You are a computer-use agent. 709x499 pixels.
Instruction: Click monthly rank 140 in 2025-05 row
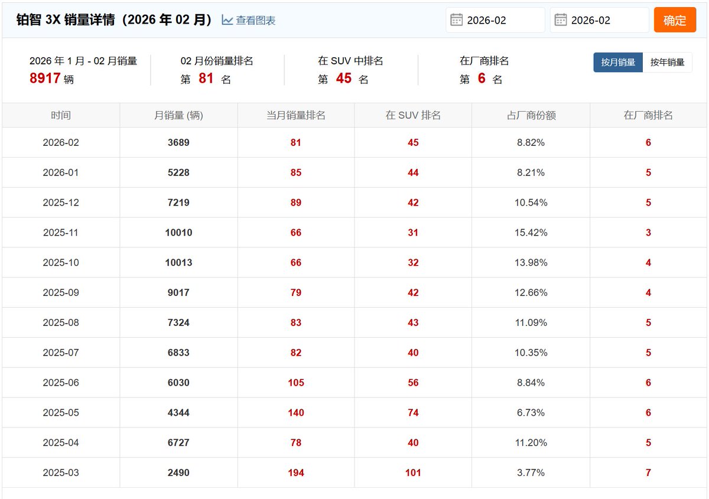[x=296, y=413]
